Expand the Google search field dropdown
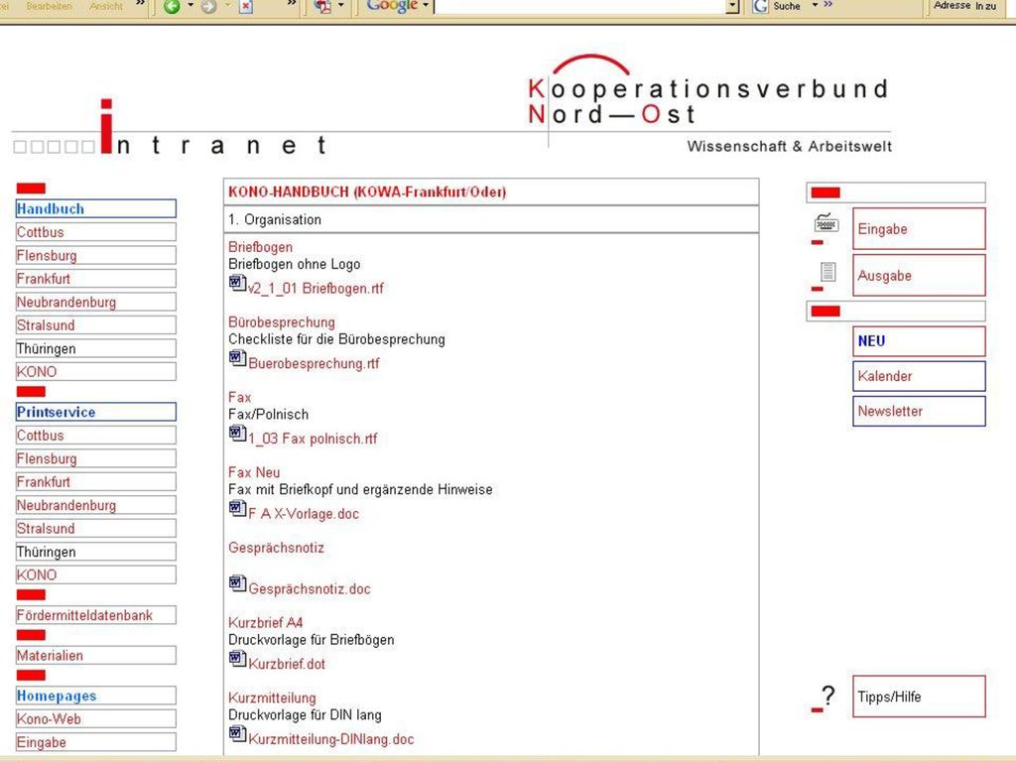Viewport: 1016px width, 762px height. [733, 7]
